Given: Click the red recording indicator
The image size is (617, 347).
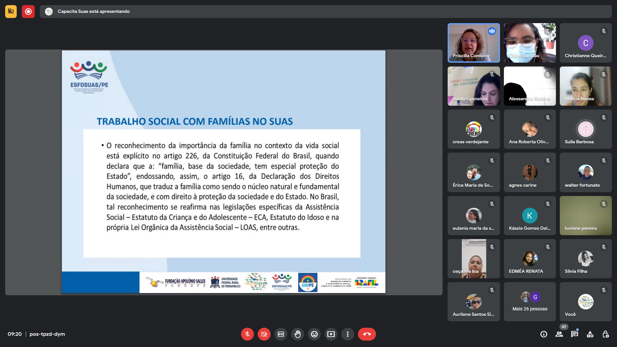Looking at the screenshot, I should coord(28,12).
